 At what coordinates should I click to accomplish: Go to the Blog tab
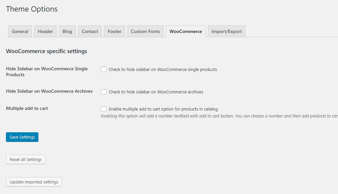(x=67, y=31)
